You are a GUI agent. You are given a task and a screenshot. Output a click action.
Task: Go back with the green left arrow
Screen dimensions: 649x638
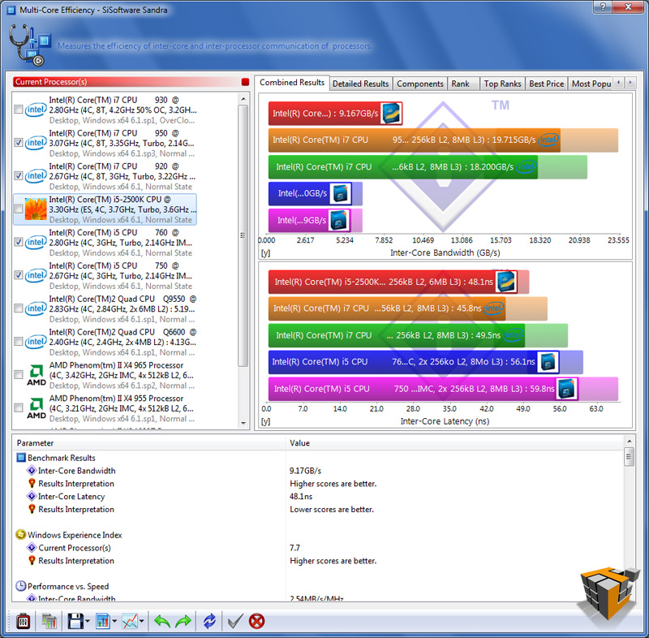click(161, 621)
